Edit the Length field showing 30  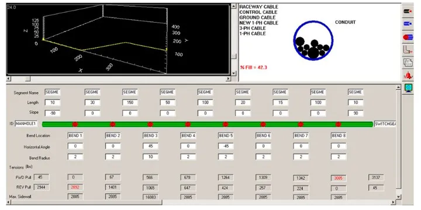point(92,102)
